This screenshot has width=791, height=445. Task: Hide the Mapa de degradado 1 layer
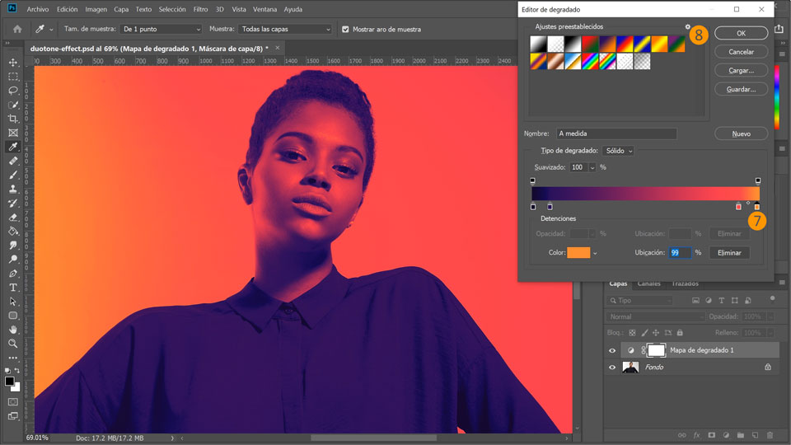(611, 350)
